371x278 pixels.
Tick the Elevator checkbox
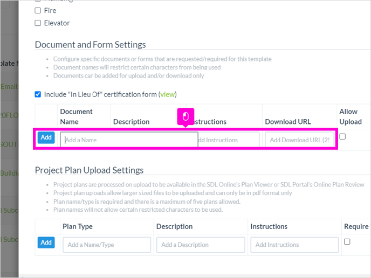[38, 23]
